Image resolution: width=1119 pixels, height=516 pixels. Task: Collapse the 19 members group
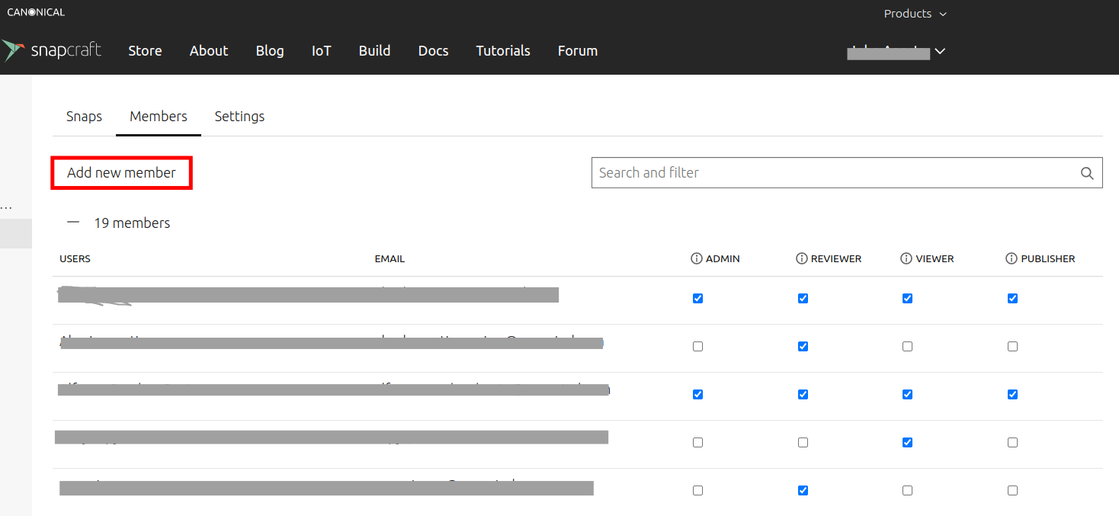[73, 223]
